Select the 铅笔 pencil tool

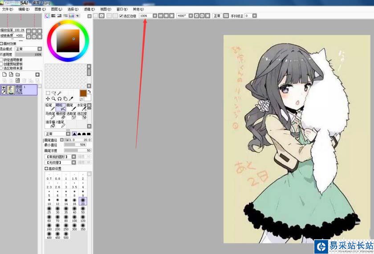coord(50,107)
